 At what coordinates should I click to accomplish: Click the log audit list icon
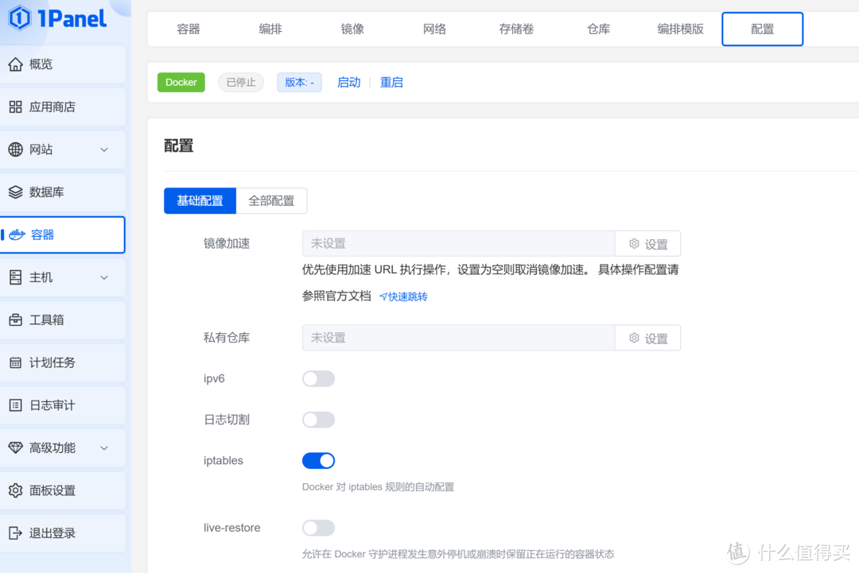pyautogui.click(x=15, y=405)
